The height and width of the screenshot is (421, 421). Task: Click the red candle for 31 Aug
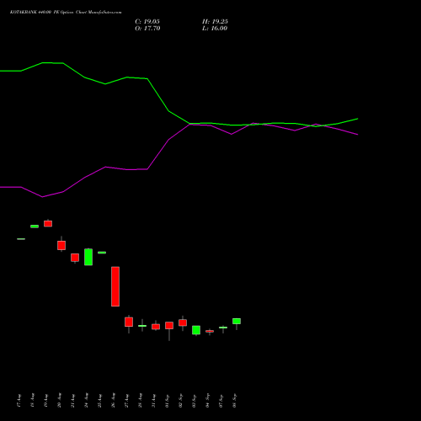[x=156, y=327]
